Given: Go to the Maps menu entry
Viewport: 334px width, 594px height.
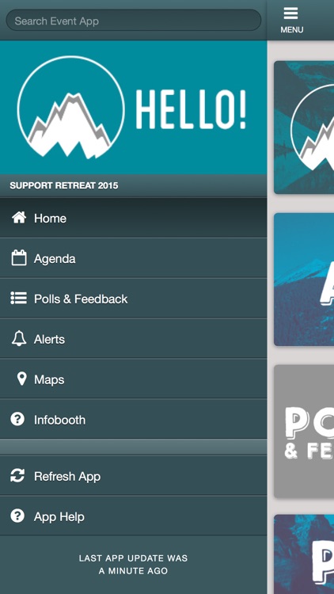Looking at the screenshot, I should [x=133, y=379].
